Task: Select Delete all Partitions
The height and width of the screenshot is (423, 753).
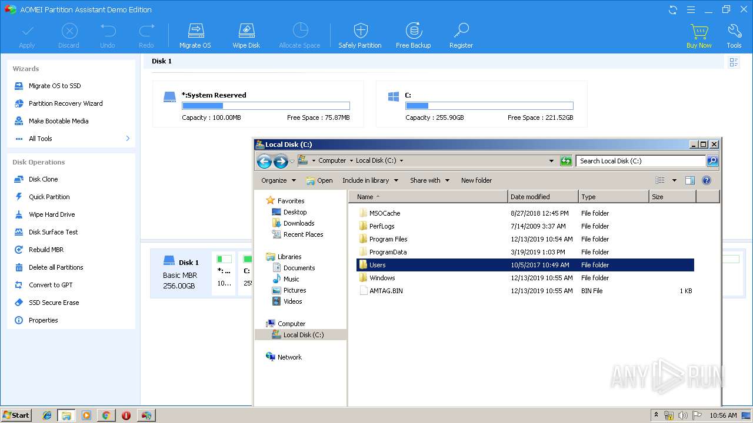Action: [x=56, y=267]
